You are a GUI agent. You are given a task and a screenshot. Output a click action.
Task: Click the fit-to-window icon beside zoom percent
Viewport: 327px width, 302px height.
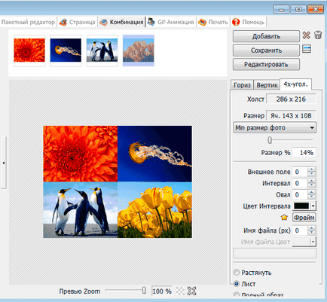191,291
